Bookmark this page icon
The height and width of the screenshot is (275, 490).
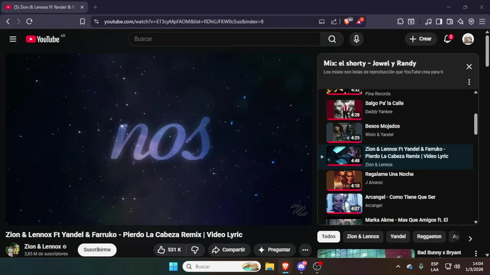point(82,21)
